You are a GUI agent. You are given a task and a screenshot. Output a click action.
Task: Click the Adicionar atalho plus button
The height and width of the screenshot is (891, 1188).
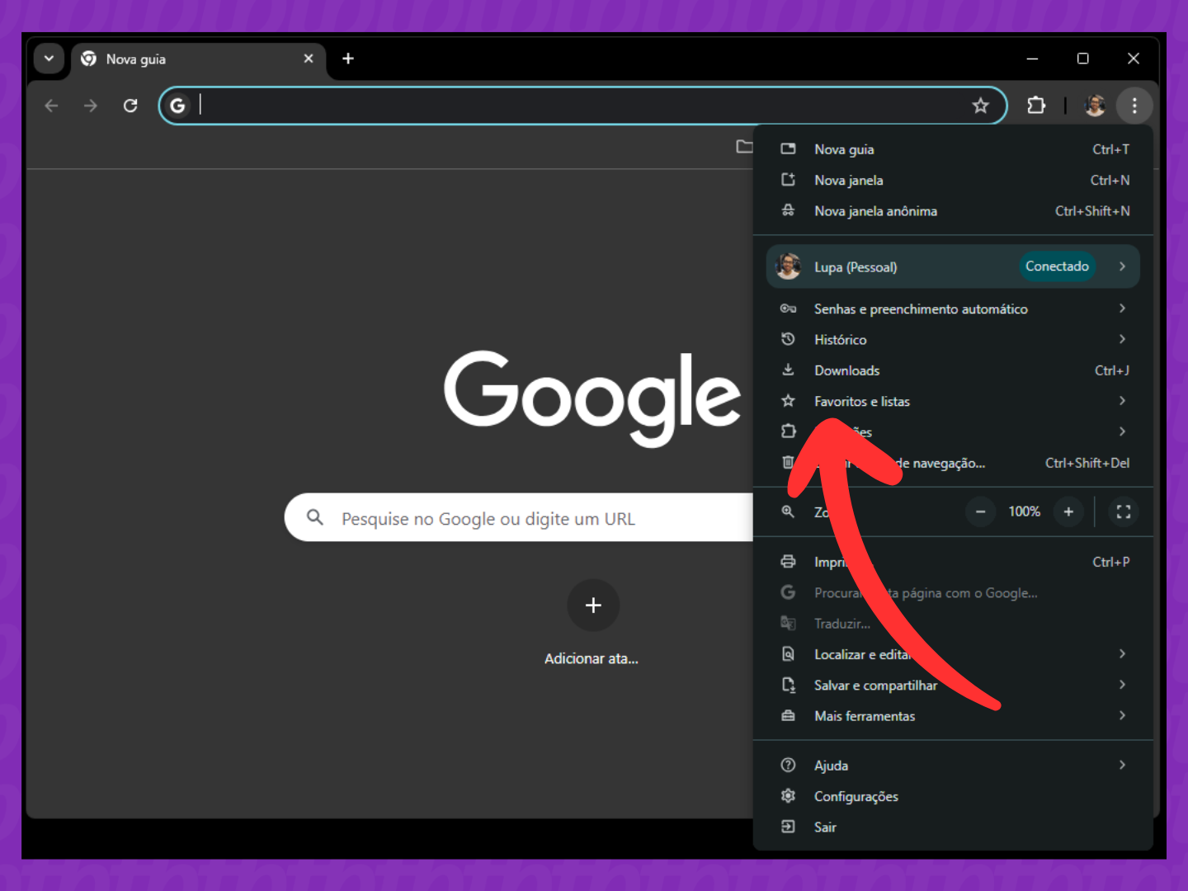(x=592, y=606)
